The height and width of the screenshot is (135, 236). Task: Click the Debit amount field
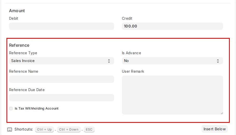[x=61, y=26]
